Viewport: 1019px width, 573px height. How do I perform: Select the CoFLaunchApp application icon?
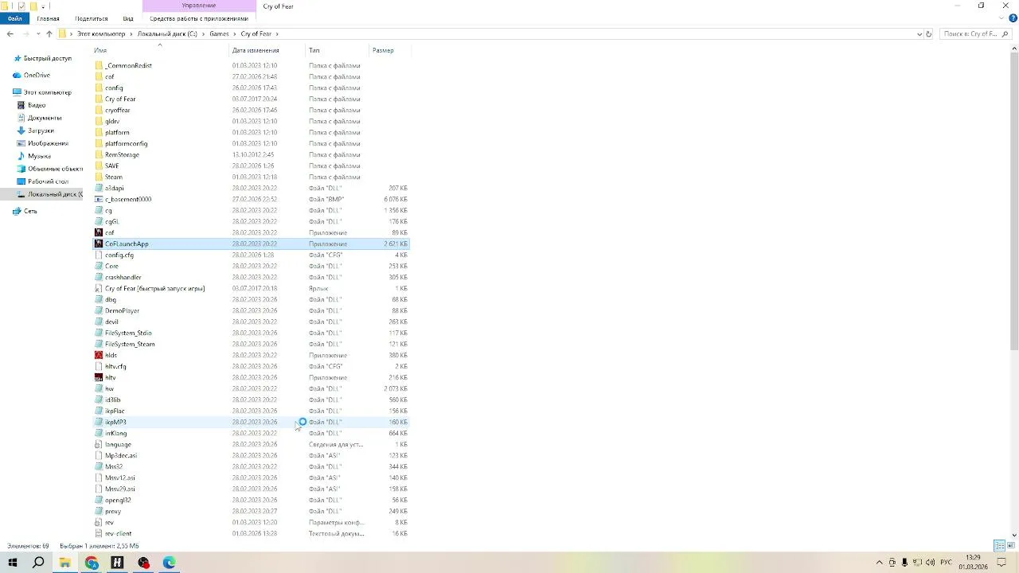[x=99, y=244]
